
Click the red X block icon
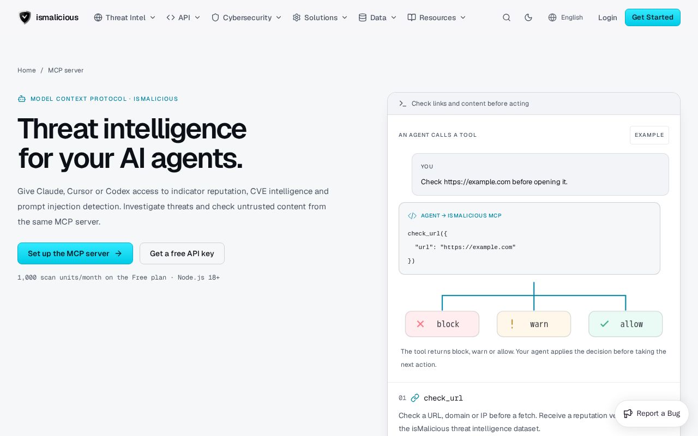click(420, 324)
